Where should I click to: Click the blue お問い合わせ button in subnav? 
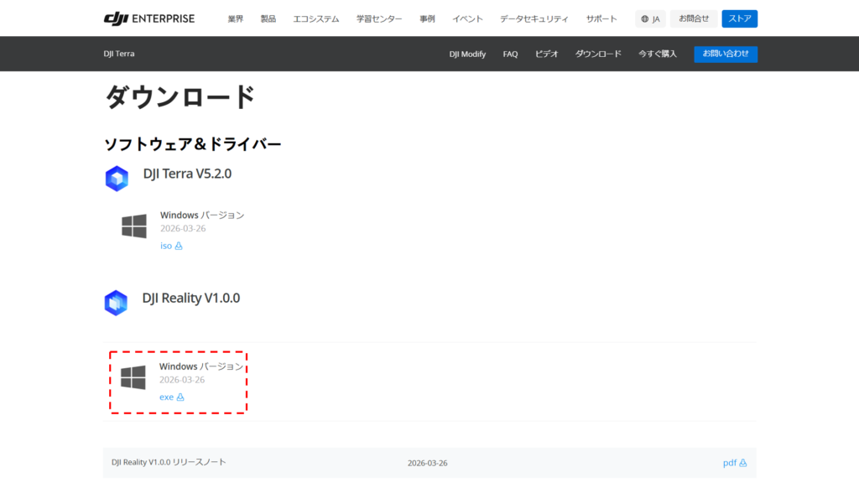(725, 54)
